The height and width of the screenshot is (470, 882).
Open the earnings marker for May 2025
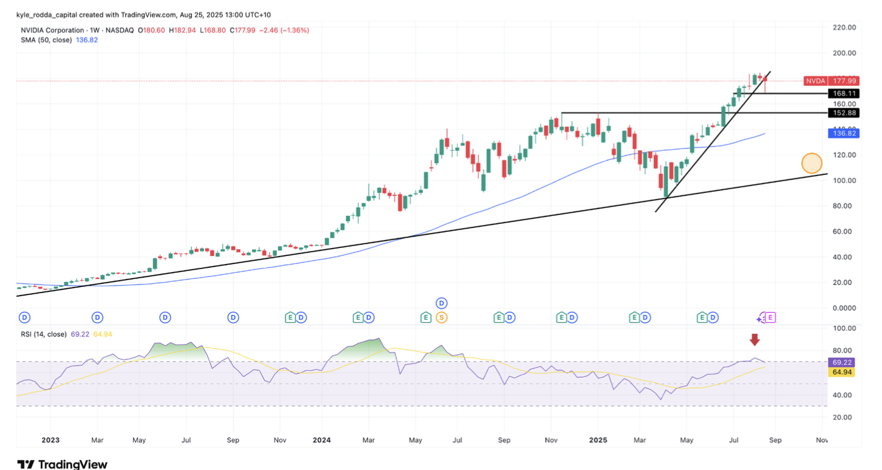[x=702, y=317]
